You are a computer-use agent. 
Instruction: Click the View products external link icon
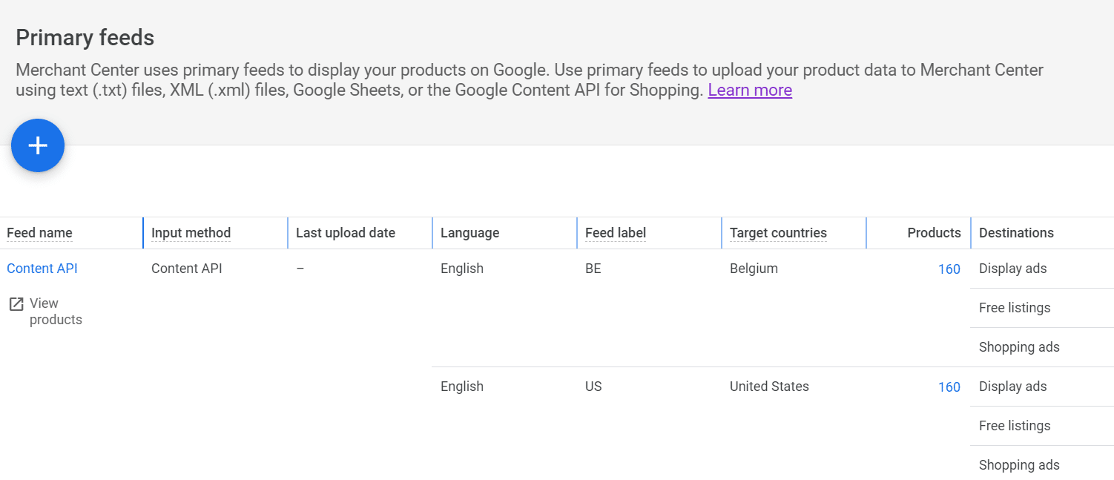click(x=16, y=303)
